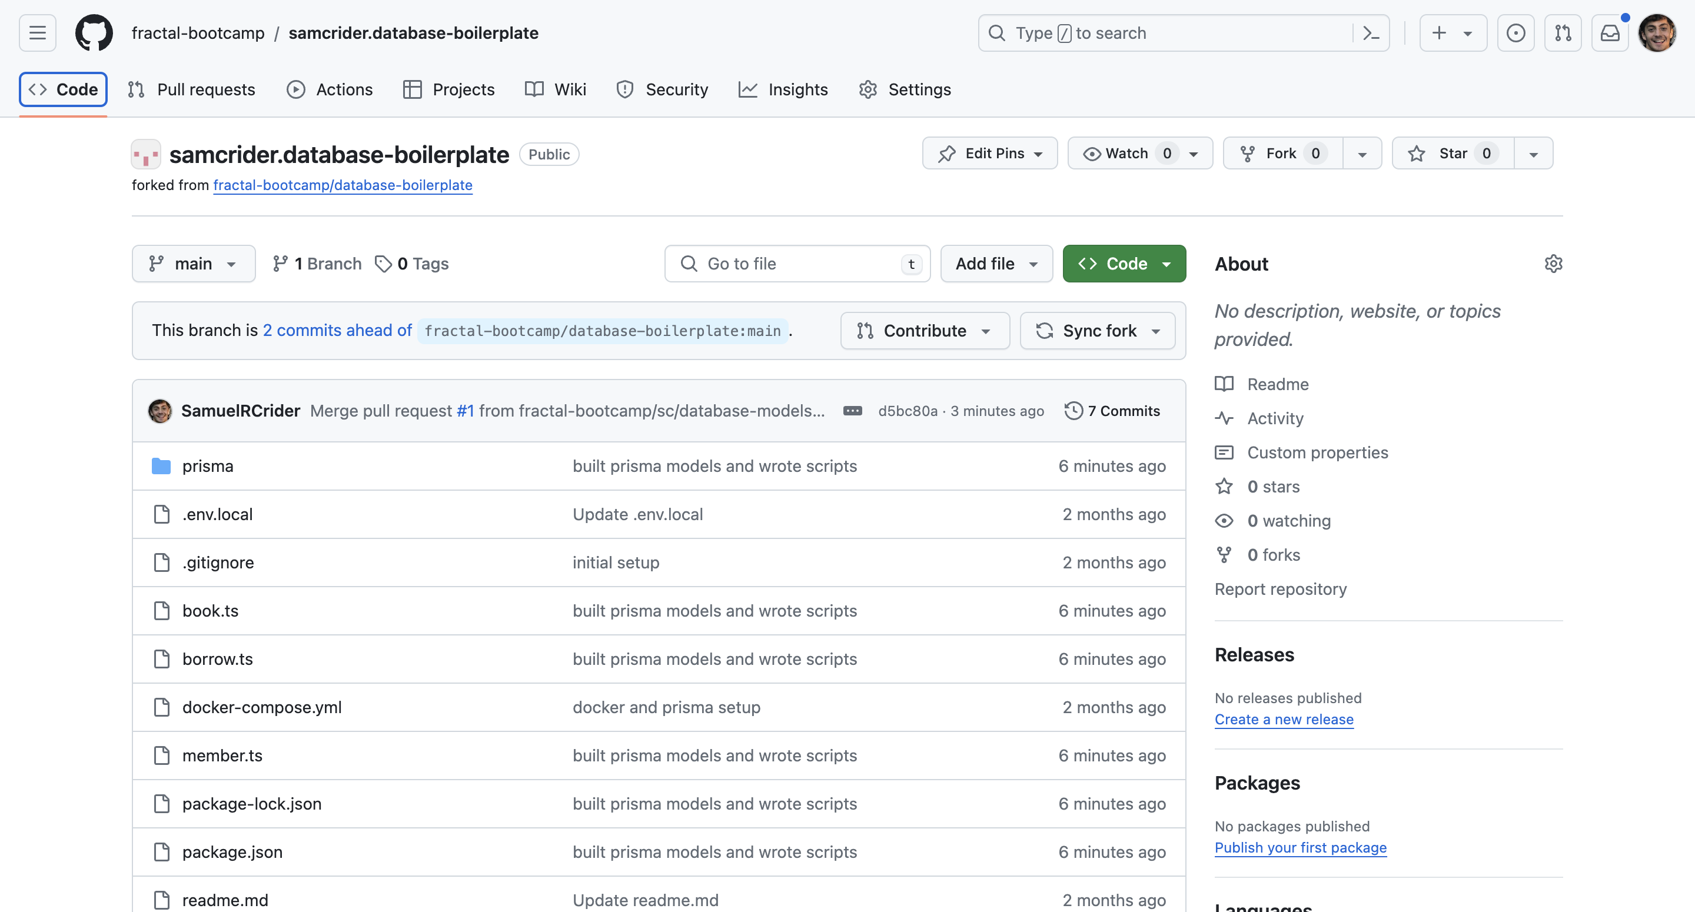Click the plus icon to create new

pyautogui.click(x=1439, y=33)
